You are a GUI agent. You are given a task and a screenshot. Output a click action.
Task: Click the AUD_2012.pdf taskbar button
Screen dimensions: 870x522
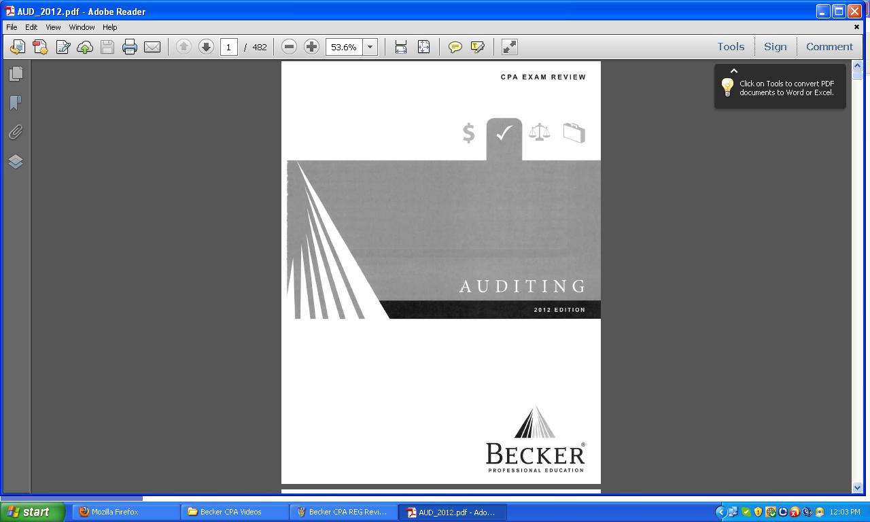click(x=453, y=512)
